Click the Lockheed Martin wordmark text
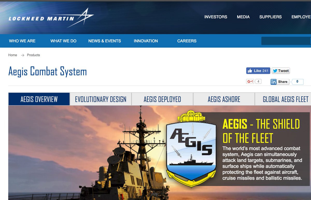Screen dimensions: 311x200 click(41, 19)
